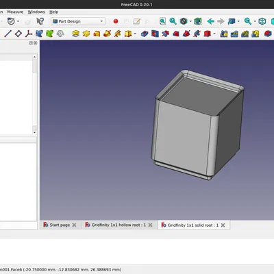Select the Pad tool
The width and height of the screenshot is (274, 274).
(x=76, y=34)
